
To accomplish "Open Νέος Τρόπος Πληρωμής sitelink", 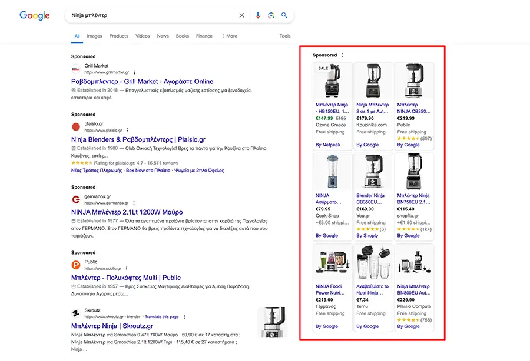I will point(97,171).
